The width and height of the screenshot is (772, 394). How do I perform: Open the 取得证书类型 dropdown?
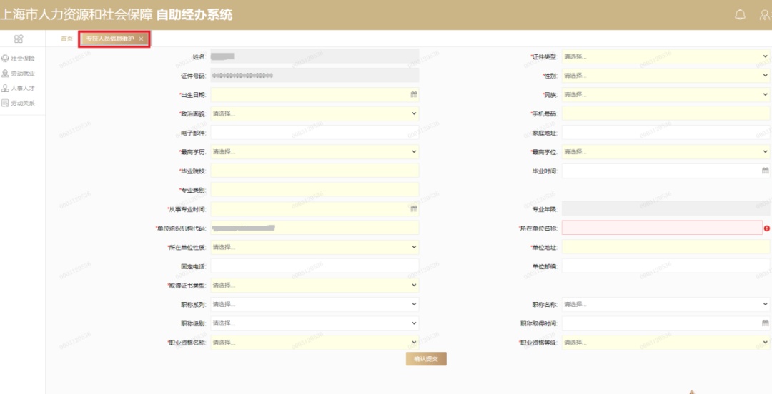coord(315,286)
